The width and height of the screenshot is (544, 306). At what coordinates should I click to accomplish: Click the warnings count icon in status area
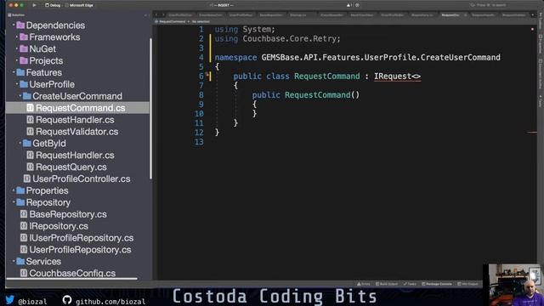click(x=348, y=5)
